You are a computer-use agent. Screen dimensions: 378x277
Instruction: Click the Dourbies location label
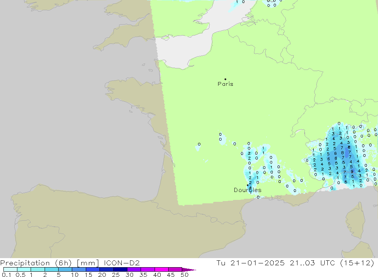pyautogui.click(x=248, y=190)
